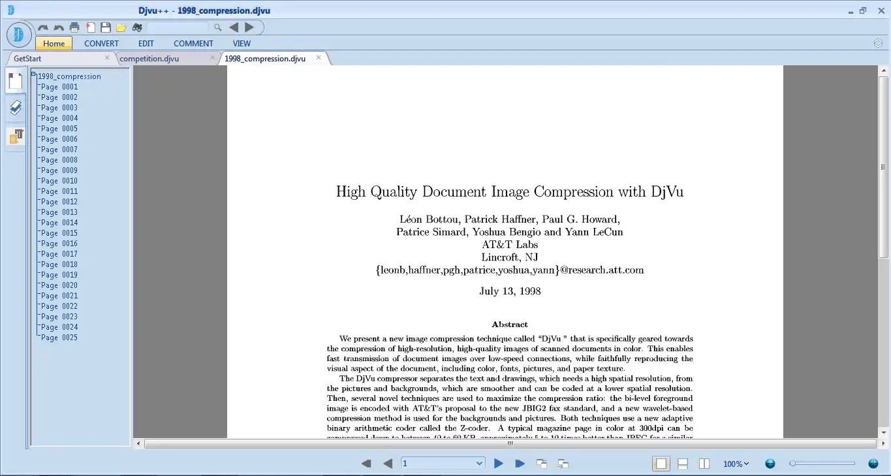Select Page 0025 in the tree
The height and width of the screenshot is (476, 891).
pyautogui.click(x=59, y=338)
